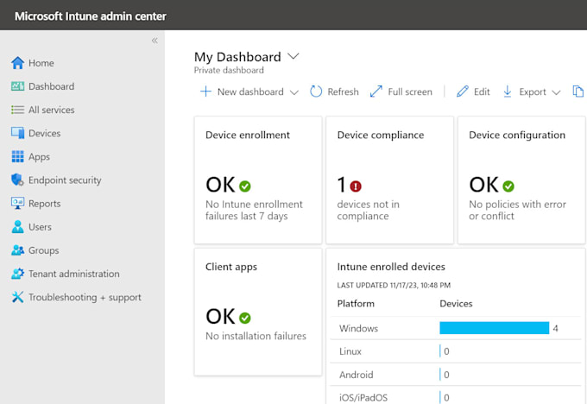This screenshot has height=404, width=587.
Task: Click the clone/copy icon after Export
Action: click(x=578, y=92)
